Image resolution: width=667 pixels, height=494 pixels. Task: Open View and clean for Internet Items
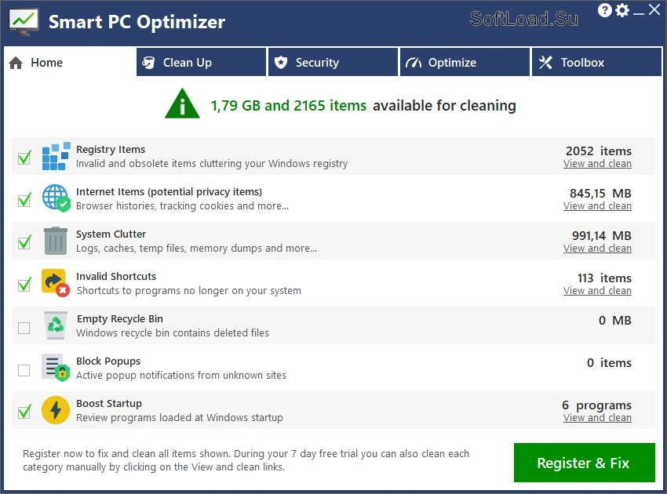[x=597, y=205]
